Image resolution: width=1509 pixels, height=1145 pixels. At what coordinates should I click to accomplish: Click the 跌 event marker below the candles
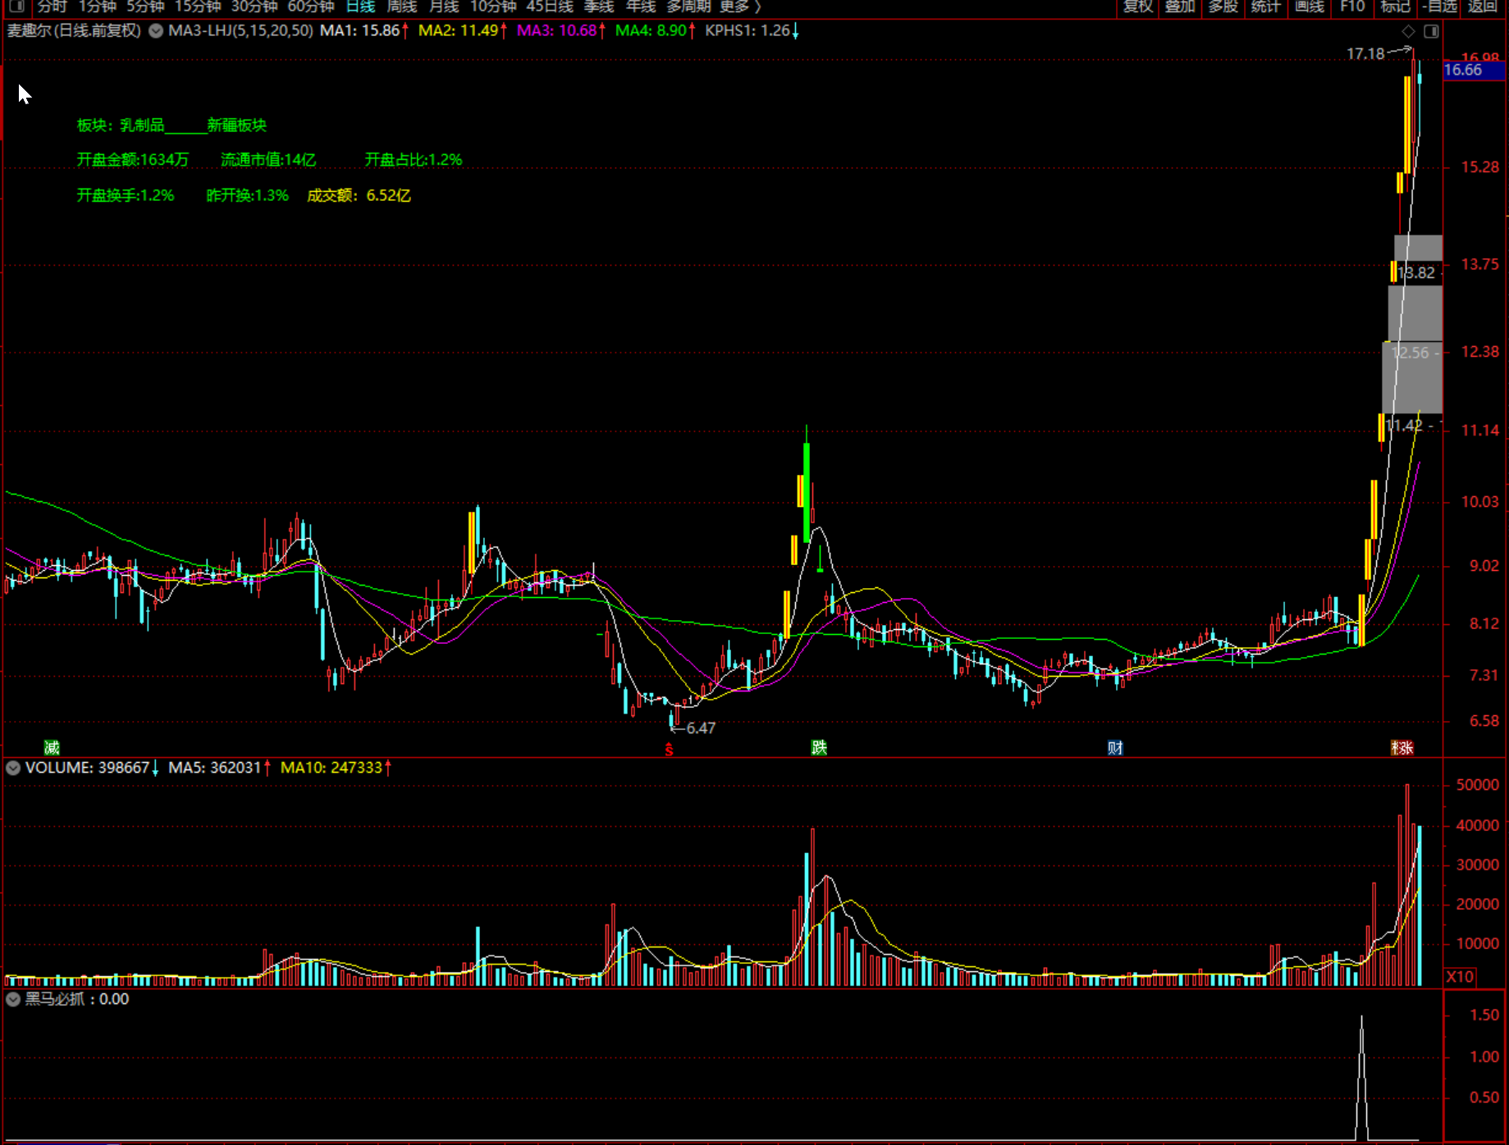(x=819, y=747)
